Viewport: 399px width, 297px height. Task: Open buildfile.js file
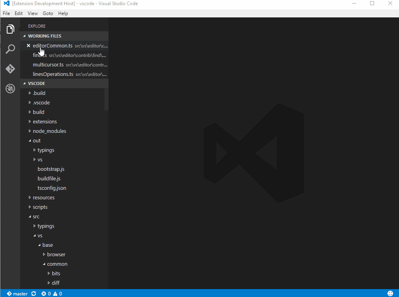pos(49,178)
